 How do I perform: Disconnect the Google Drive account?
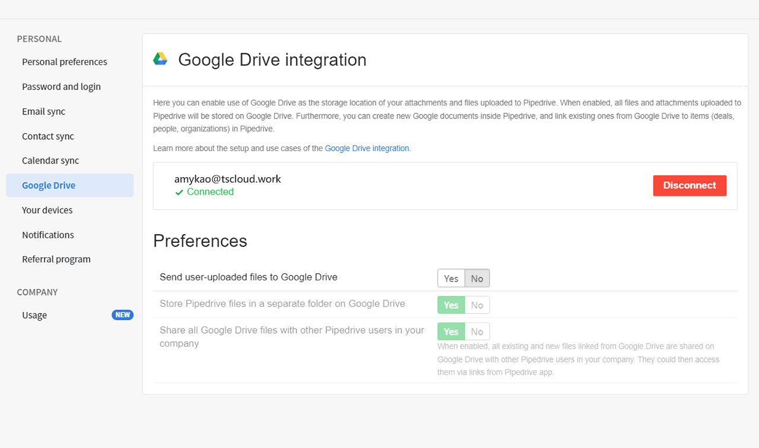click(690, 185)
